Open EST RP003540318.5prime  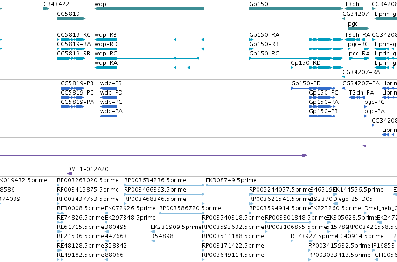point(233,218)
